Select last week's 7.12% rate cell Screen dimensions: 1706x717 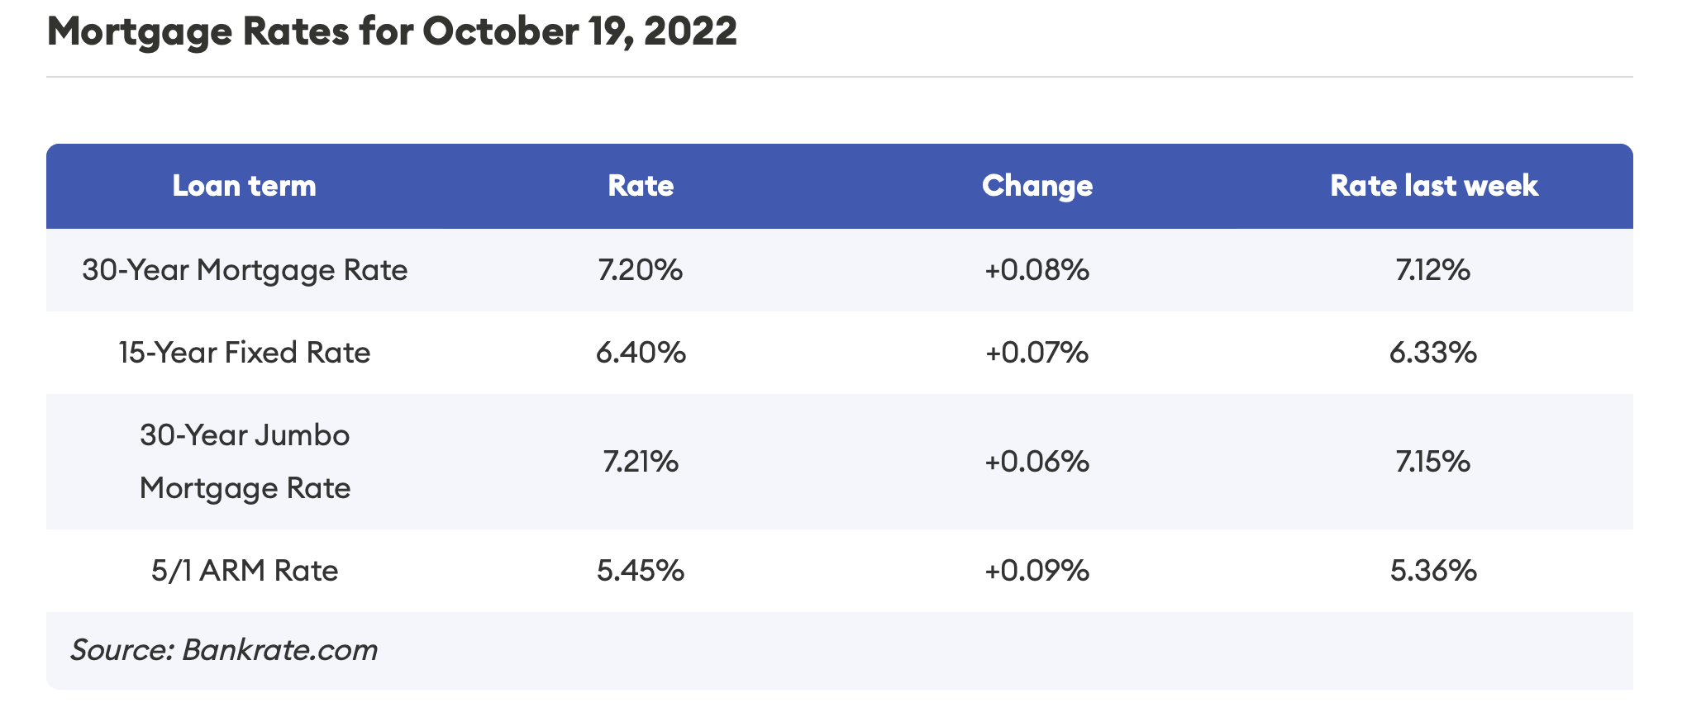(1433, 270)
